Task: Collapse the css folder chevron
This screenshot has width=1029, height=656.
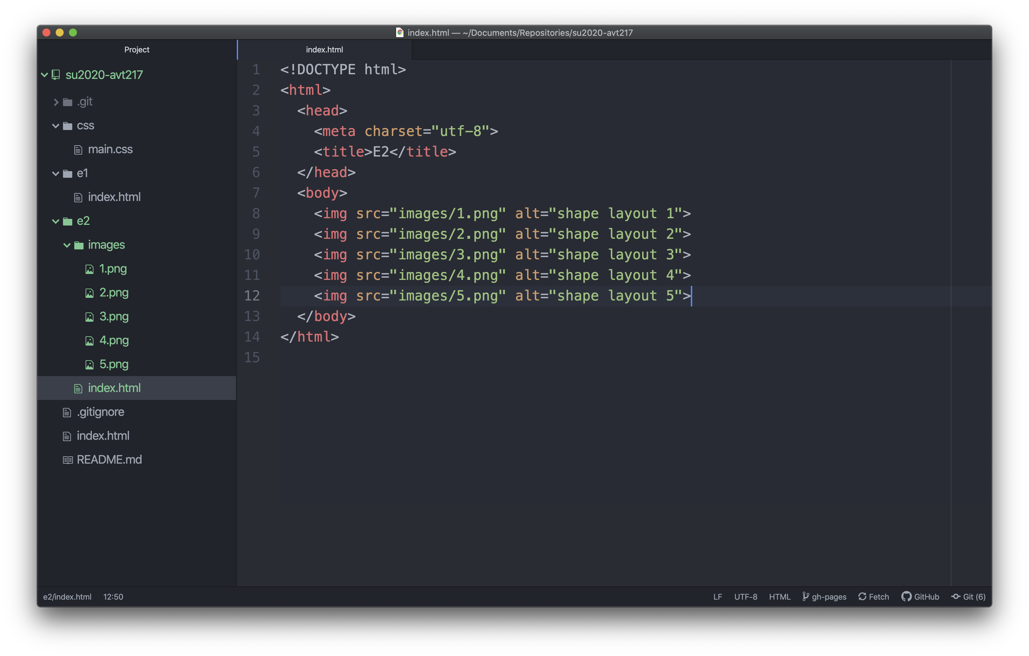Action: coord(56,126)
